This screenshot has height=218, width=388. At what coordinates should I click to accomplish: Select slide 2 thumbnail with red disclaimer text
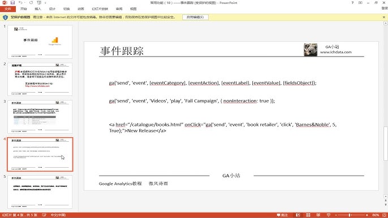coord(40,79)
